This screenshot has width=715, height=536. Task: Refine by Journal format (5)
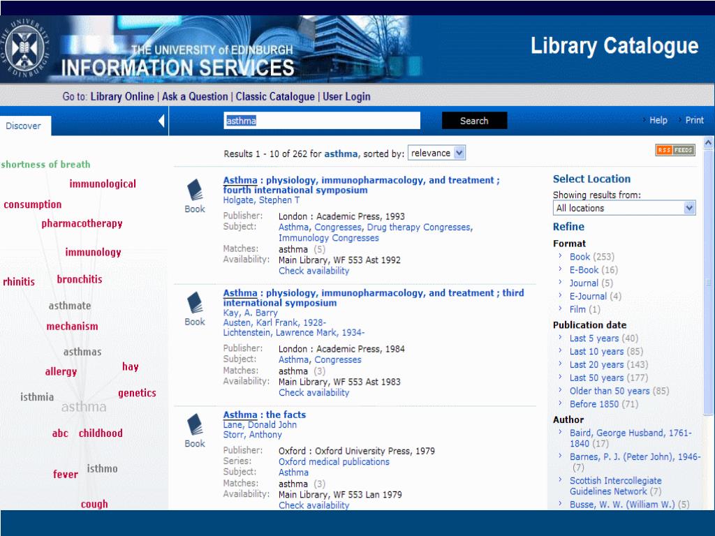591,283
